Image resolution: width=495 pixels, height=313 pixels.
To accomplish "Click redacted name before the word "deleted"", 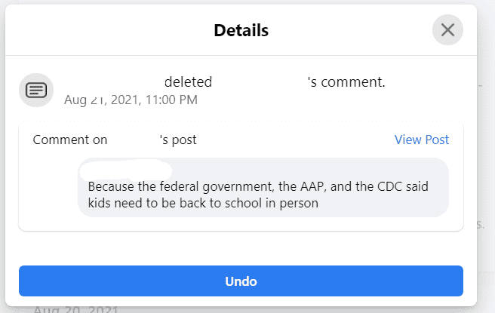I will tap(112, 81).
